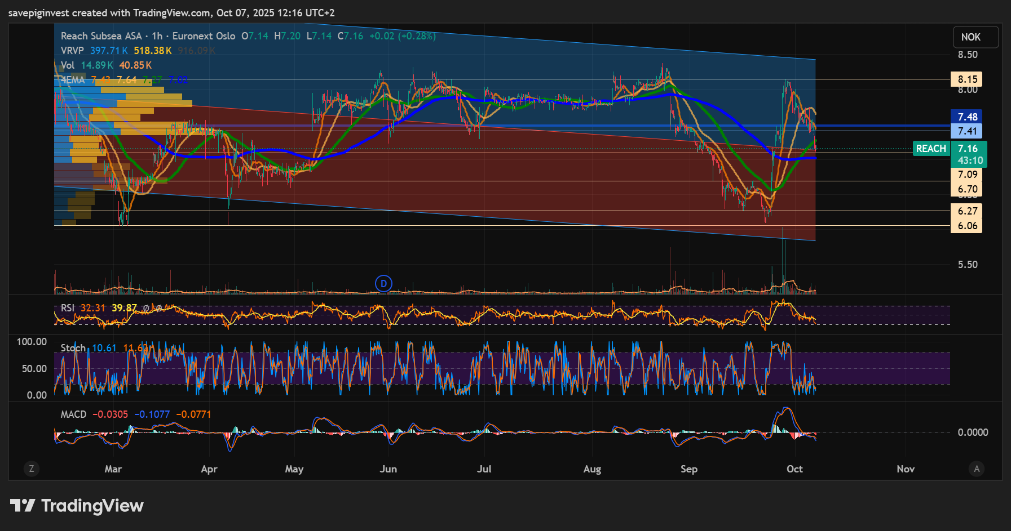Click the Z timezone icon at bottom left
1011x531 pixels.
pyautogui.click(x=32, y=468)
